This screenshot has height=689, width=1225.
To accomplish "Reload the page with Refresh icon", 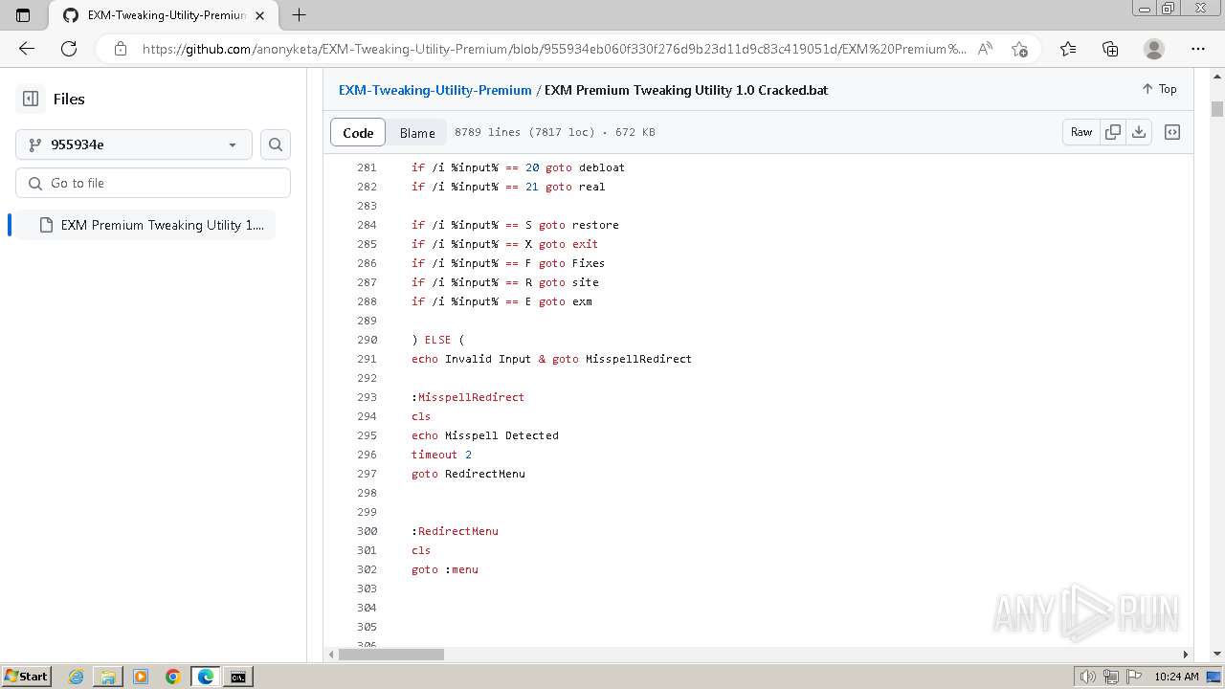I will coord(69,49).
